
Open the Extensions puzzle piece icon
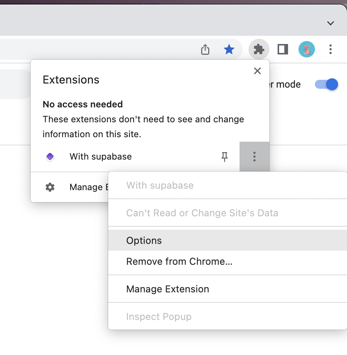click(259, 49)
